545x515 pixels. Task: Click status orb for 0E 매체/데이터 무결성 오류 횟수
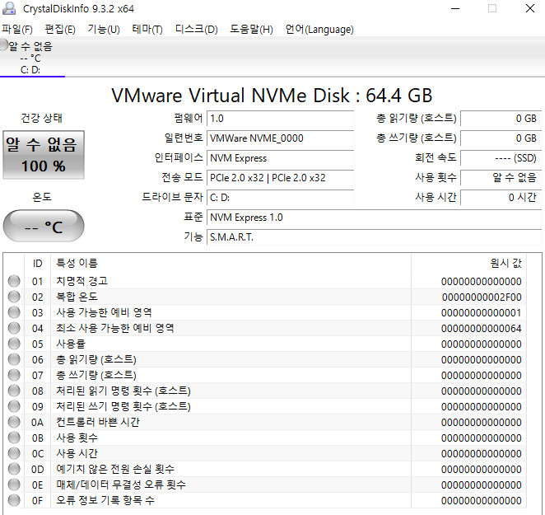tap(14, 485)
